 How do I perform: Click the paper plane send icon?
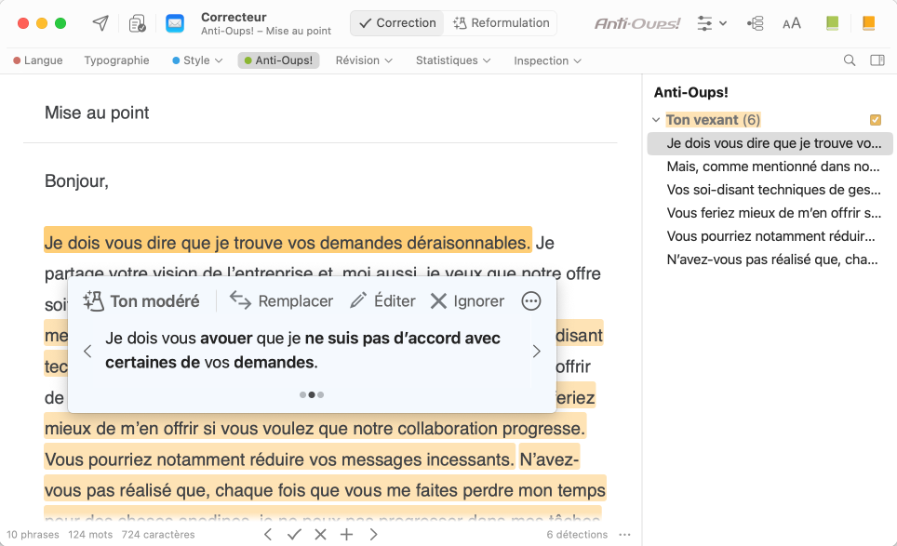[100, 23]
